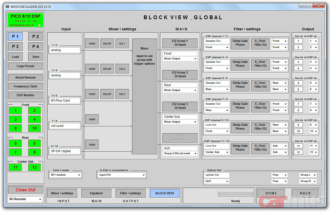Open Optical Out Group L dropdown

(x=308, y=175)
